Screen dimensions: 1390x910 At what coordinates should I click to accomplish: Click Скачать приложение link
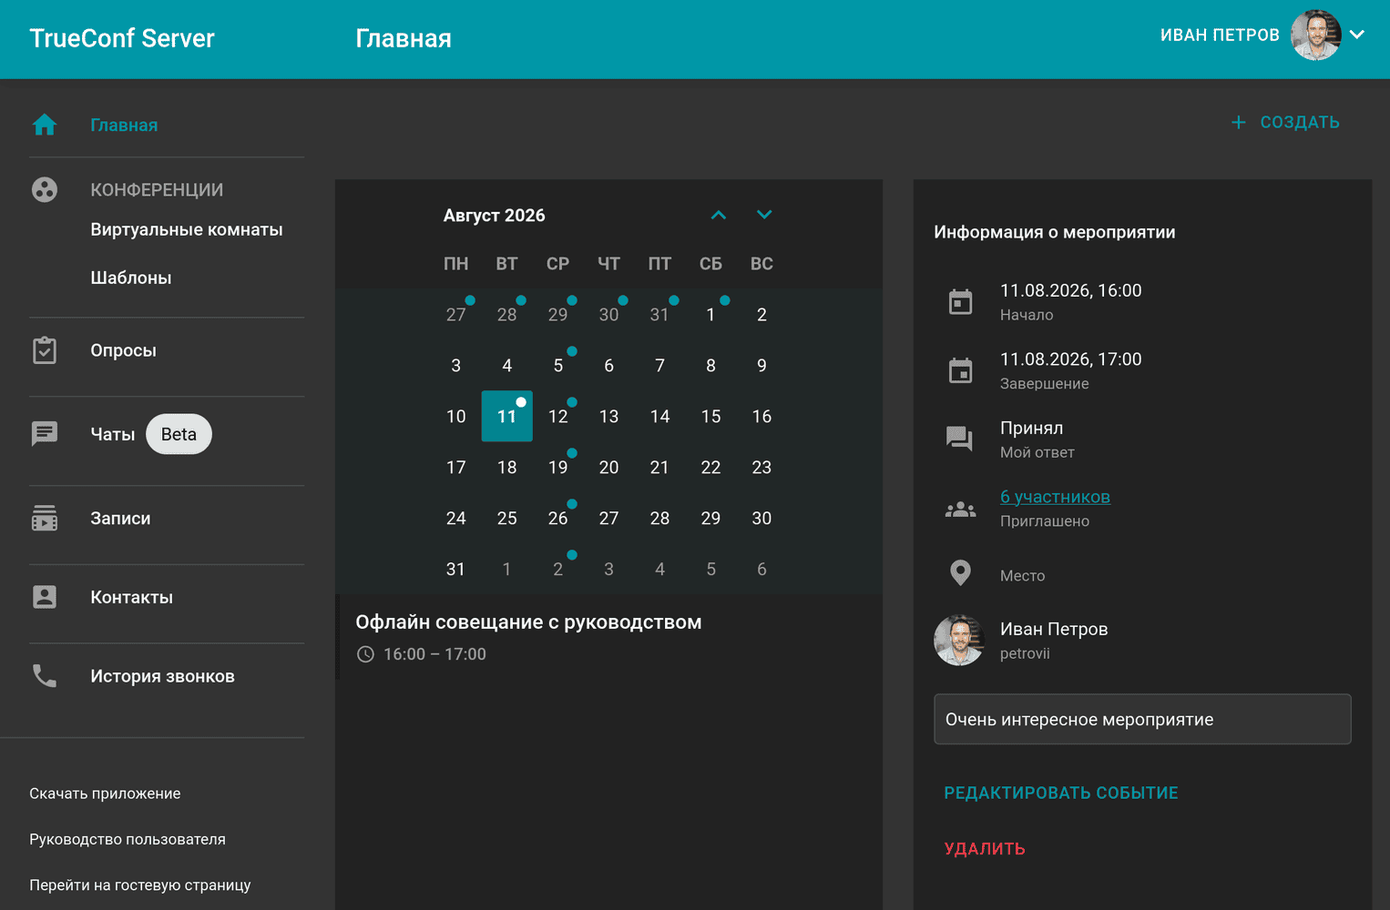coord(105,794)
